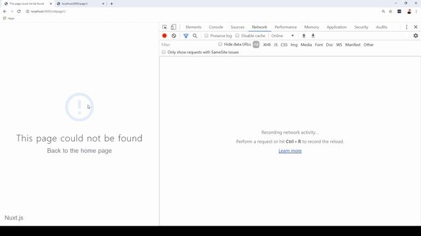421x236 pixels.
Task: Bookmark this page with the star icon
Action: point(391,12)
